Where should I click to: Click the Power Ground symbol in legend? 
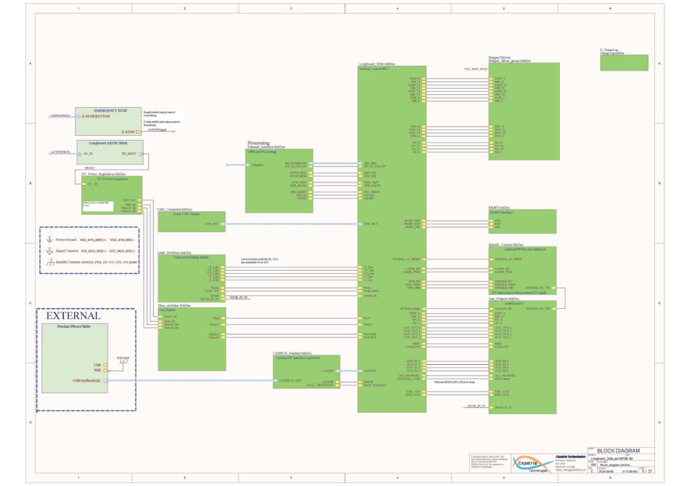(50, 240)
